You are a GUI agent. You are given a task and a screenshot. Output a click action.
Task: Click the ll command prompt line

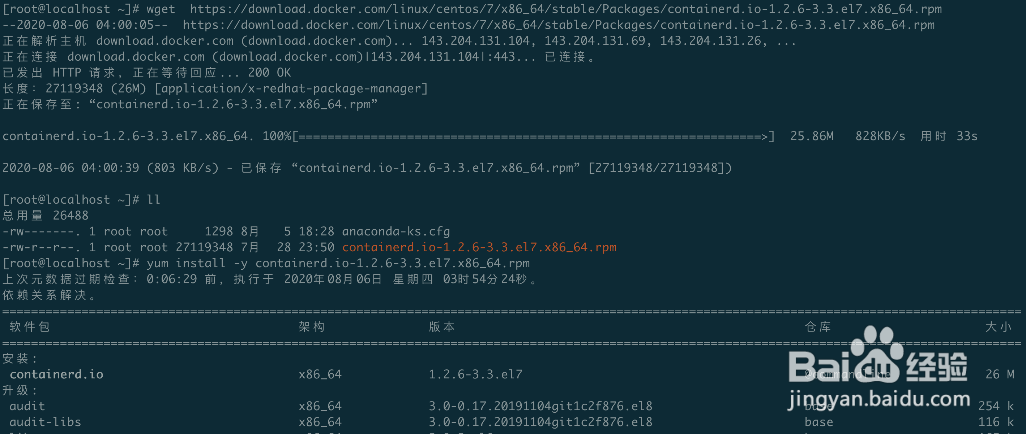tap(81, 199)
